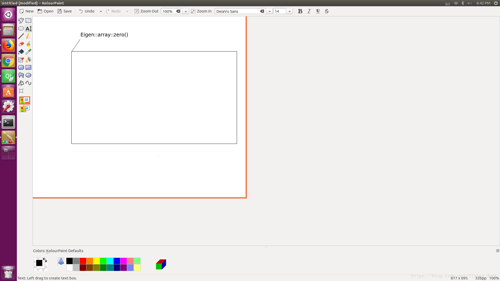
Task: Select the transparent color swatch
Action: click(61, 261)
